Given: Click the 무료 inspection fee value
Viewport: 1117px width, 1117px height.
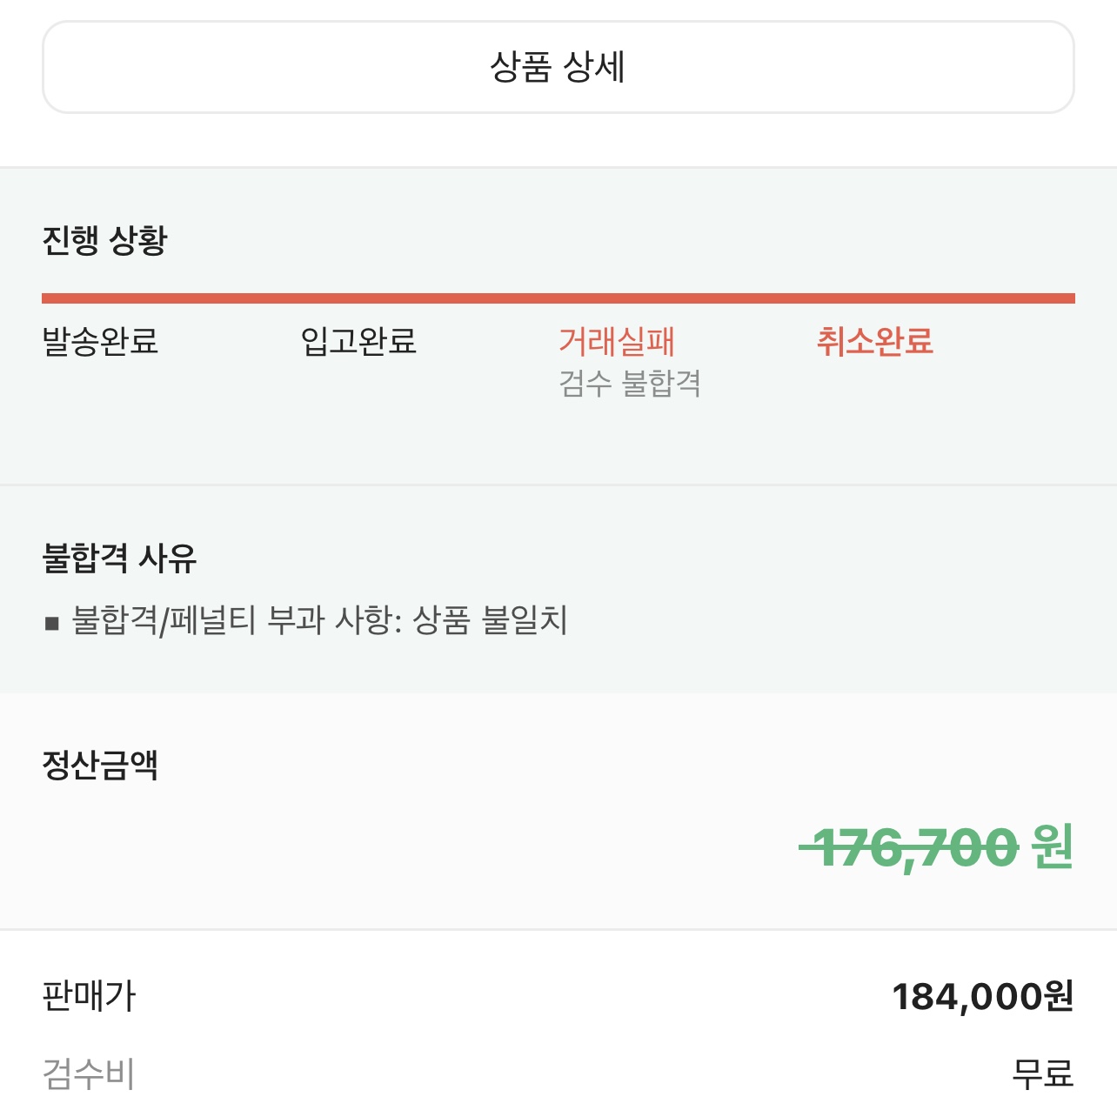Looking at the screenshot, I should click(1043, 1074).
